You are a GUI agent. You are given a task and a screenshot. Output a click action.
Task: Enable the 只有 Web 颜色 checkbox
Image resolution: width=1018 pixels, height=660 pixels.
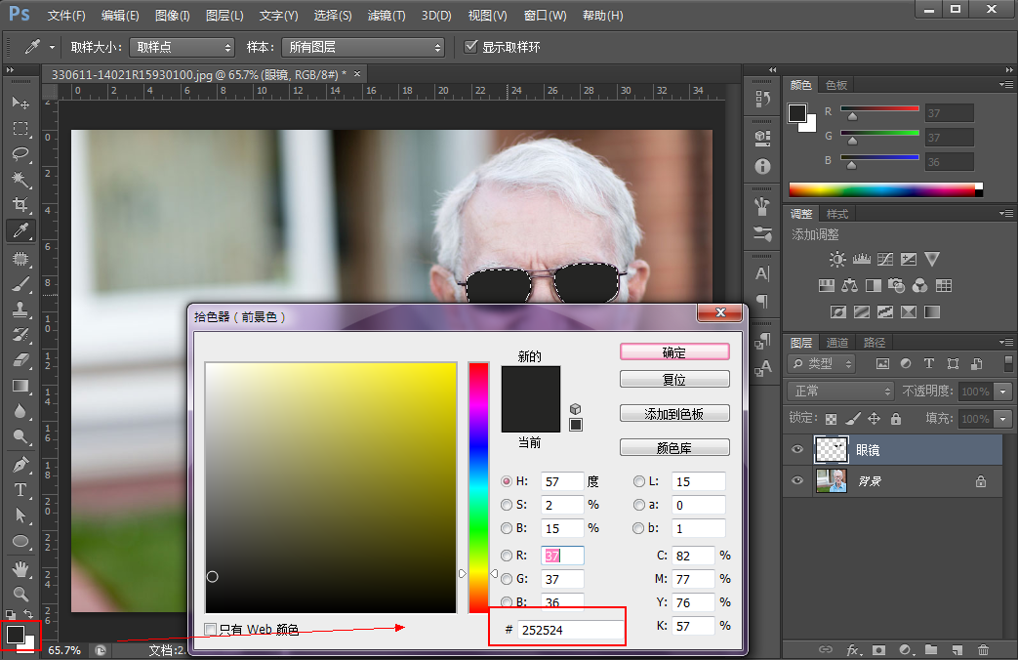[x=211, y=630]
